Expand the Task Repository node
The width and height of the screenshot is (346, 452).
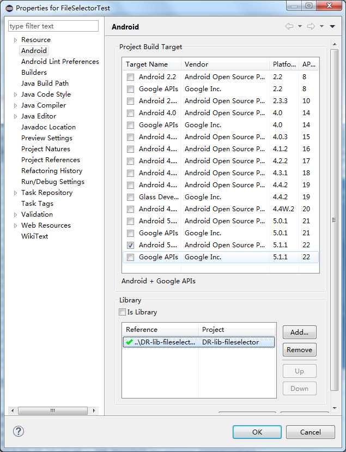click(x=15, y=193)
